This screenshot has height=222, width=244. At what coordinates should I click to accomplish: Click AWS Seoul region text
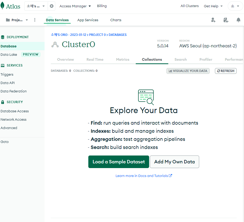pos(208,46)
